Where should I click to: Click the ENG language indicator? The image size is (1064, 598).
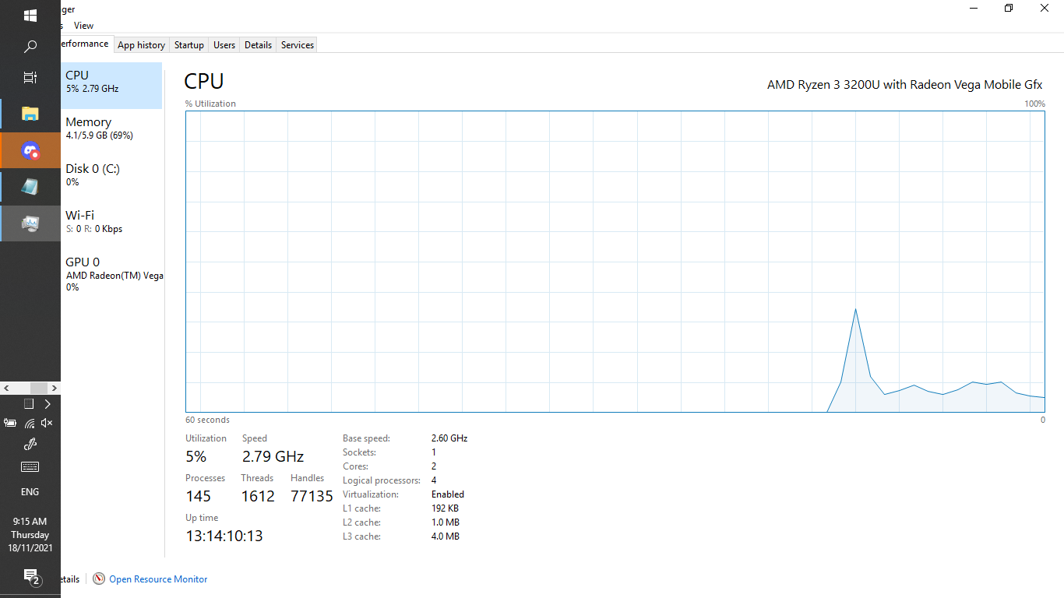pos(30,491)
